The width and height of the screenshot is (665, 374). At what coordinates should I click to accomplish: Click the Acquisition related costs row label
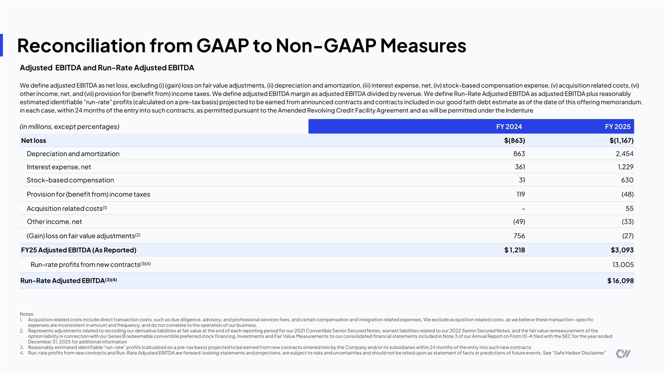[x=66, y=208]
